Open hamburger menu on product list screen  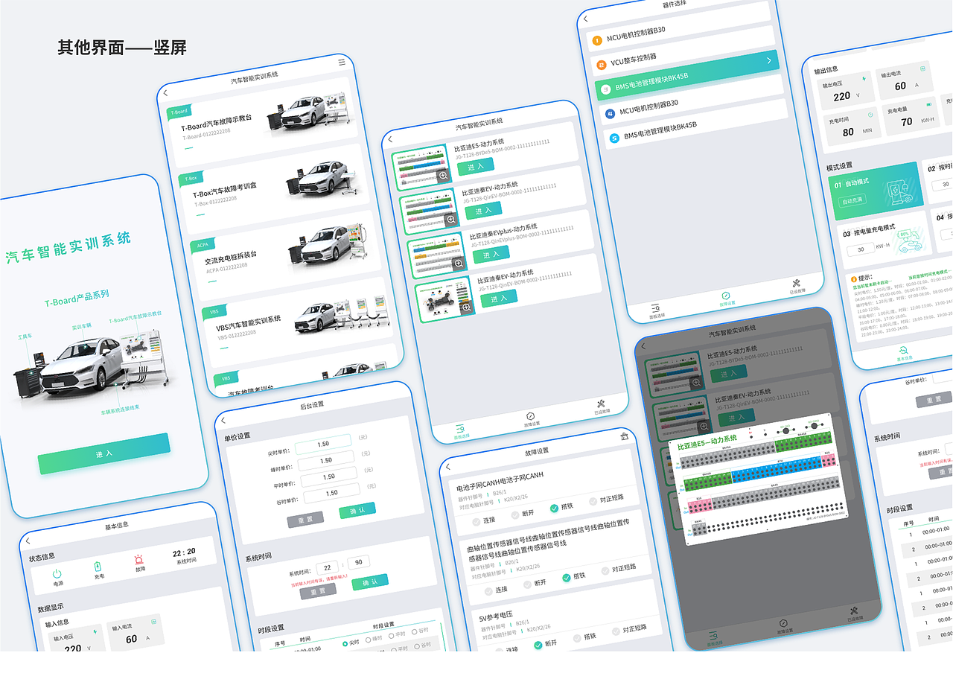[342, 62]
